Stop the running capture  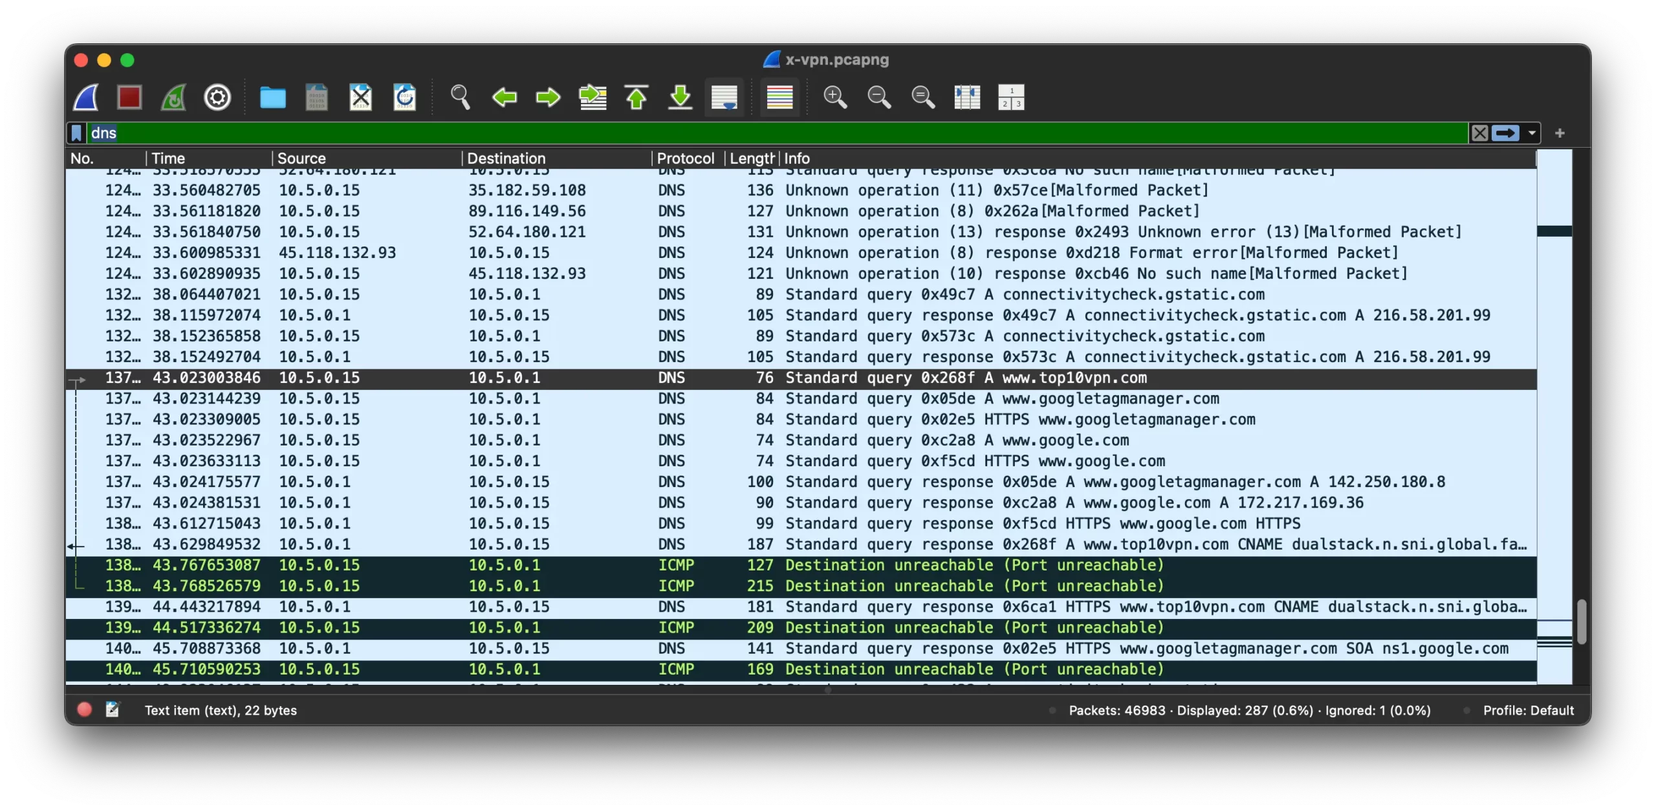(129, 97)
